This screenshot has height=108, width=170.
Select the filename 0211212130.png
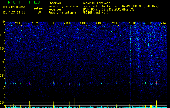click(14, 7)
